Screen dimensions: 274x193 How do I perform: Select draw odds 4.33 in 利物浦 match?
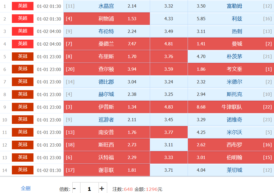[169, 19]
